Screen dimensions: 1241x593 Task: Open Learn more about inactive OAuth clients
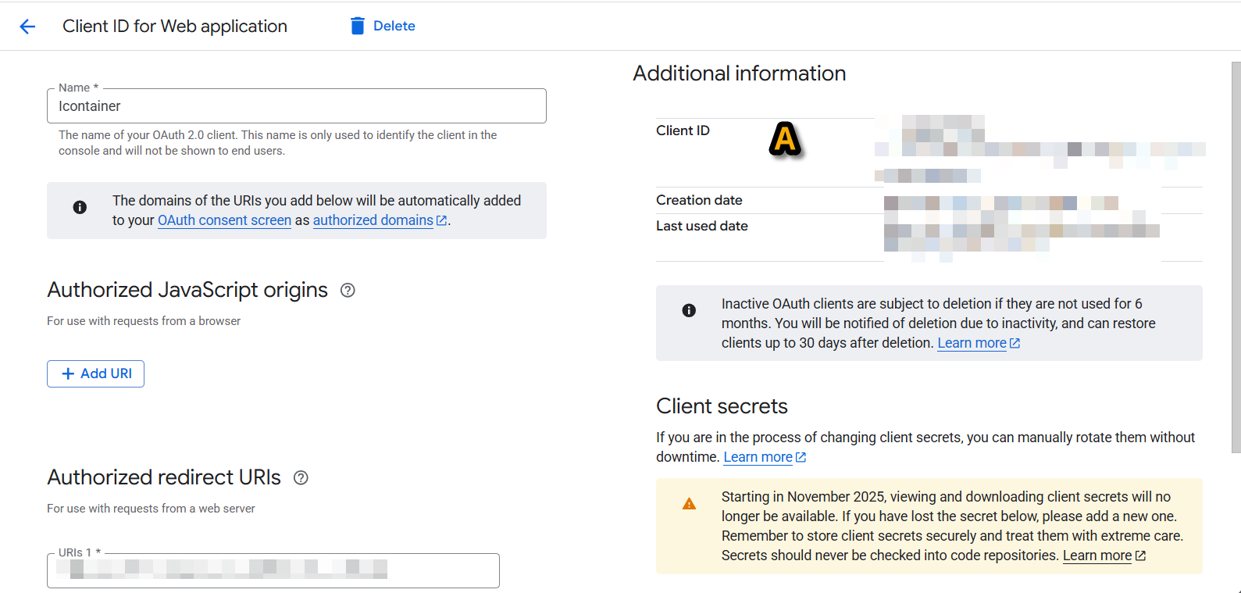[x=972, y=343]
